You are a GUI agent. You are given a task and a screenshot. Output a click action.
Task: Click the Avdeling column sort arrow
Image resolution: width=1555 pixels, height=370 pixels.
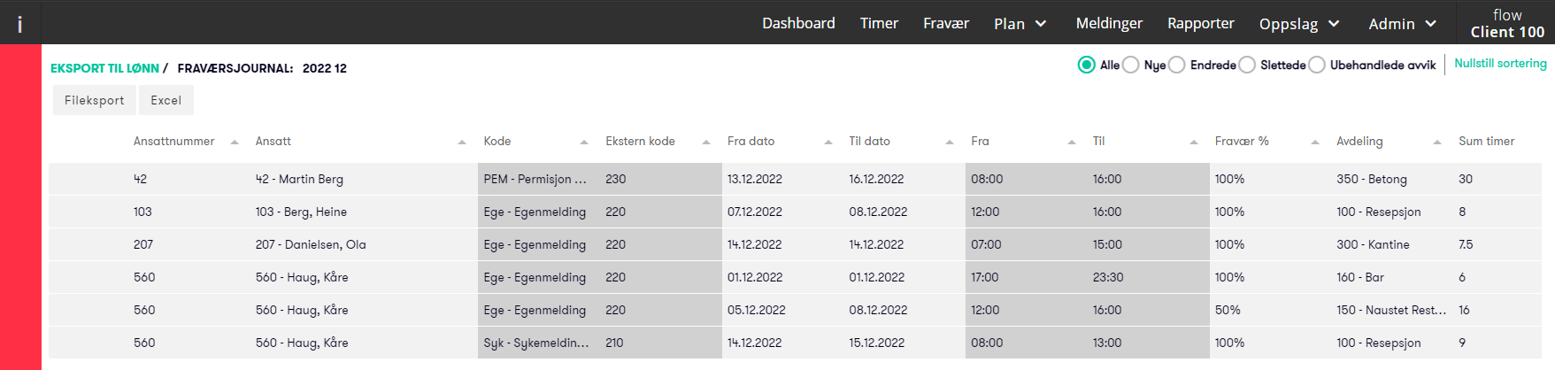1437,142
